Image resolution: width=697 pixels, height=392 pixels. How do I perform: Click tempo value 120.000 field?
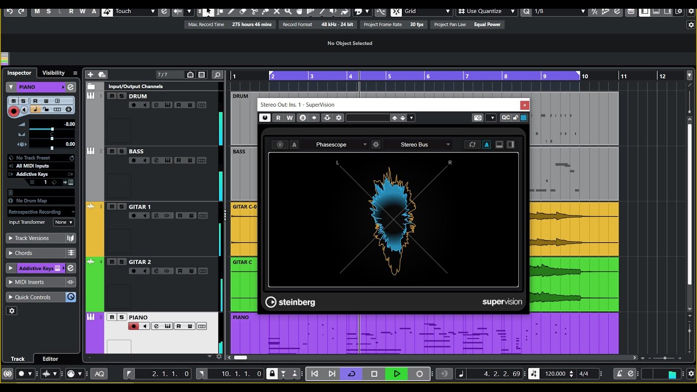555,373
